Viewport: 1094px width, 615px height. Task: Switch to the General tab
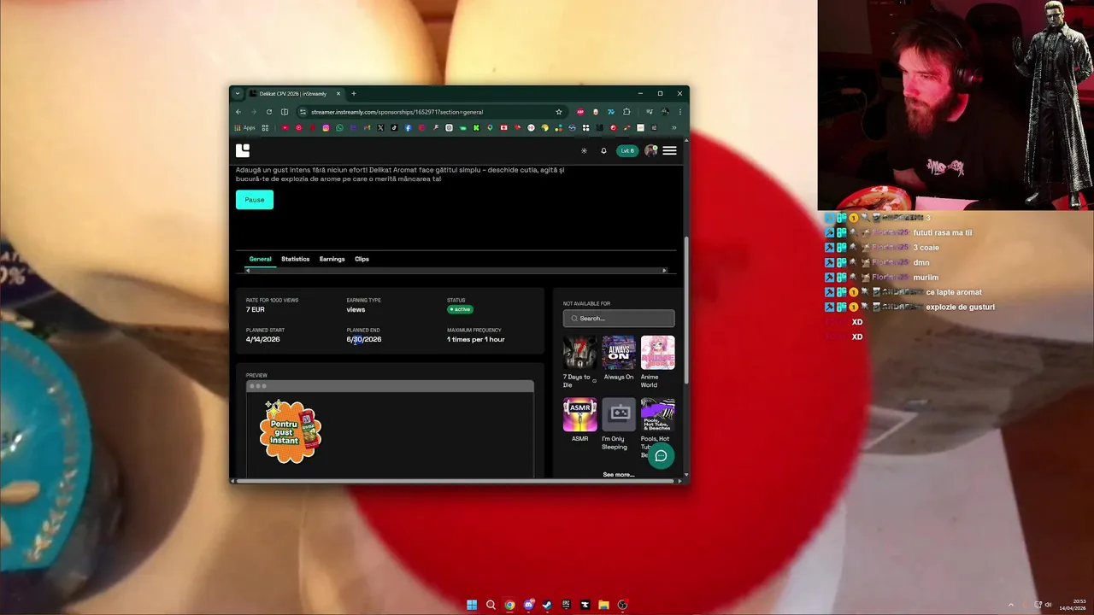click(260, 259)
